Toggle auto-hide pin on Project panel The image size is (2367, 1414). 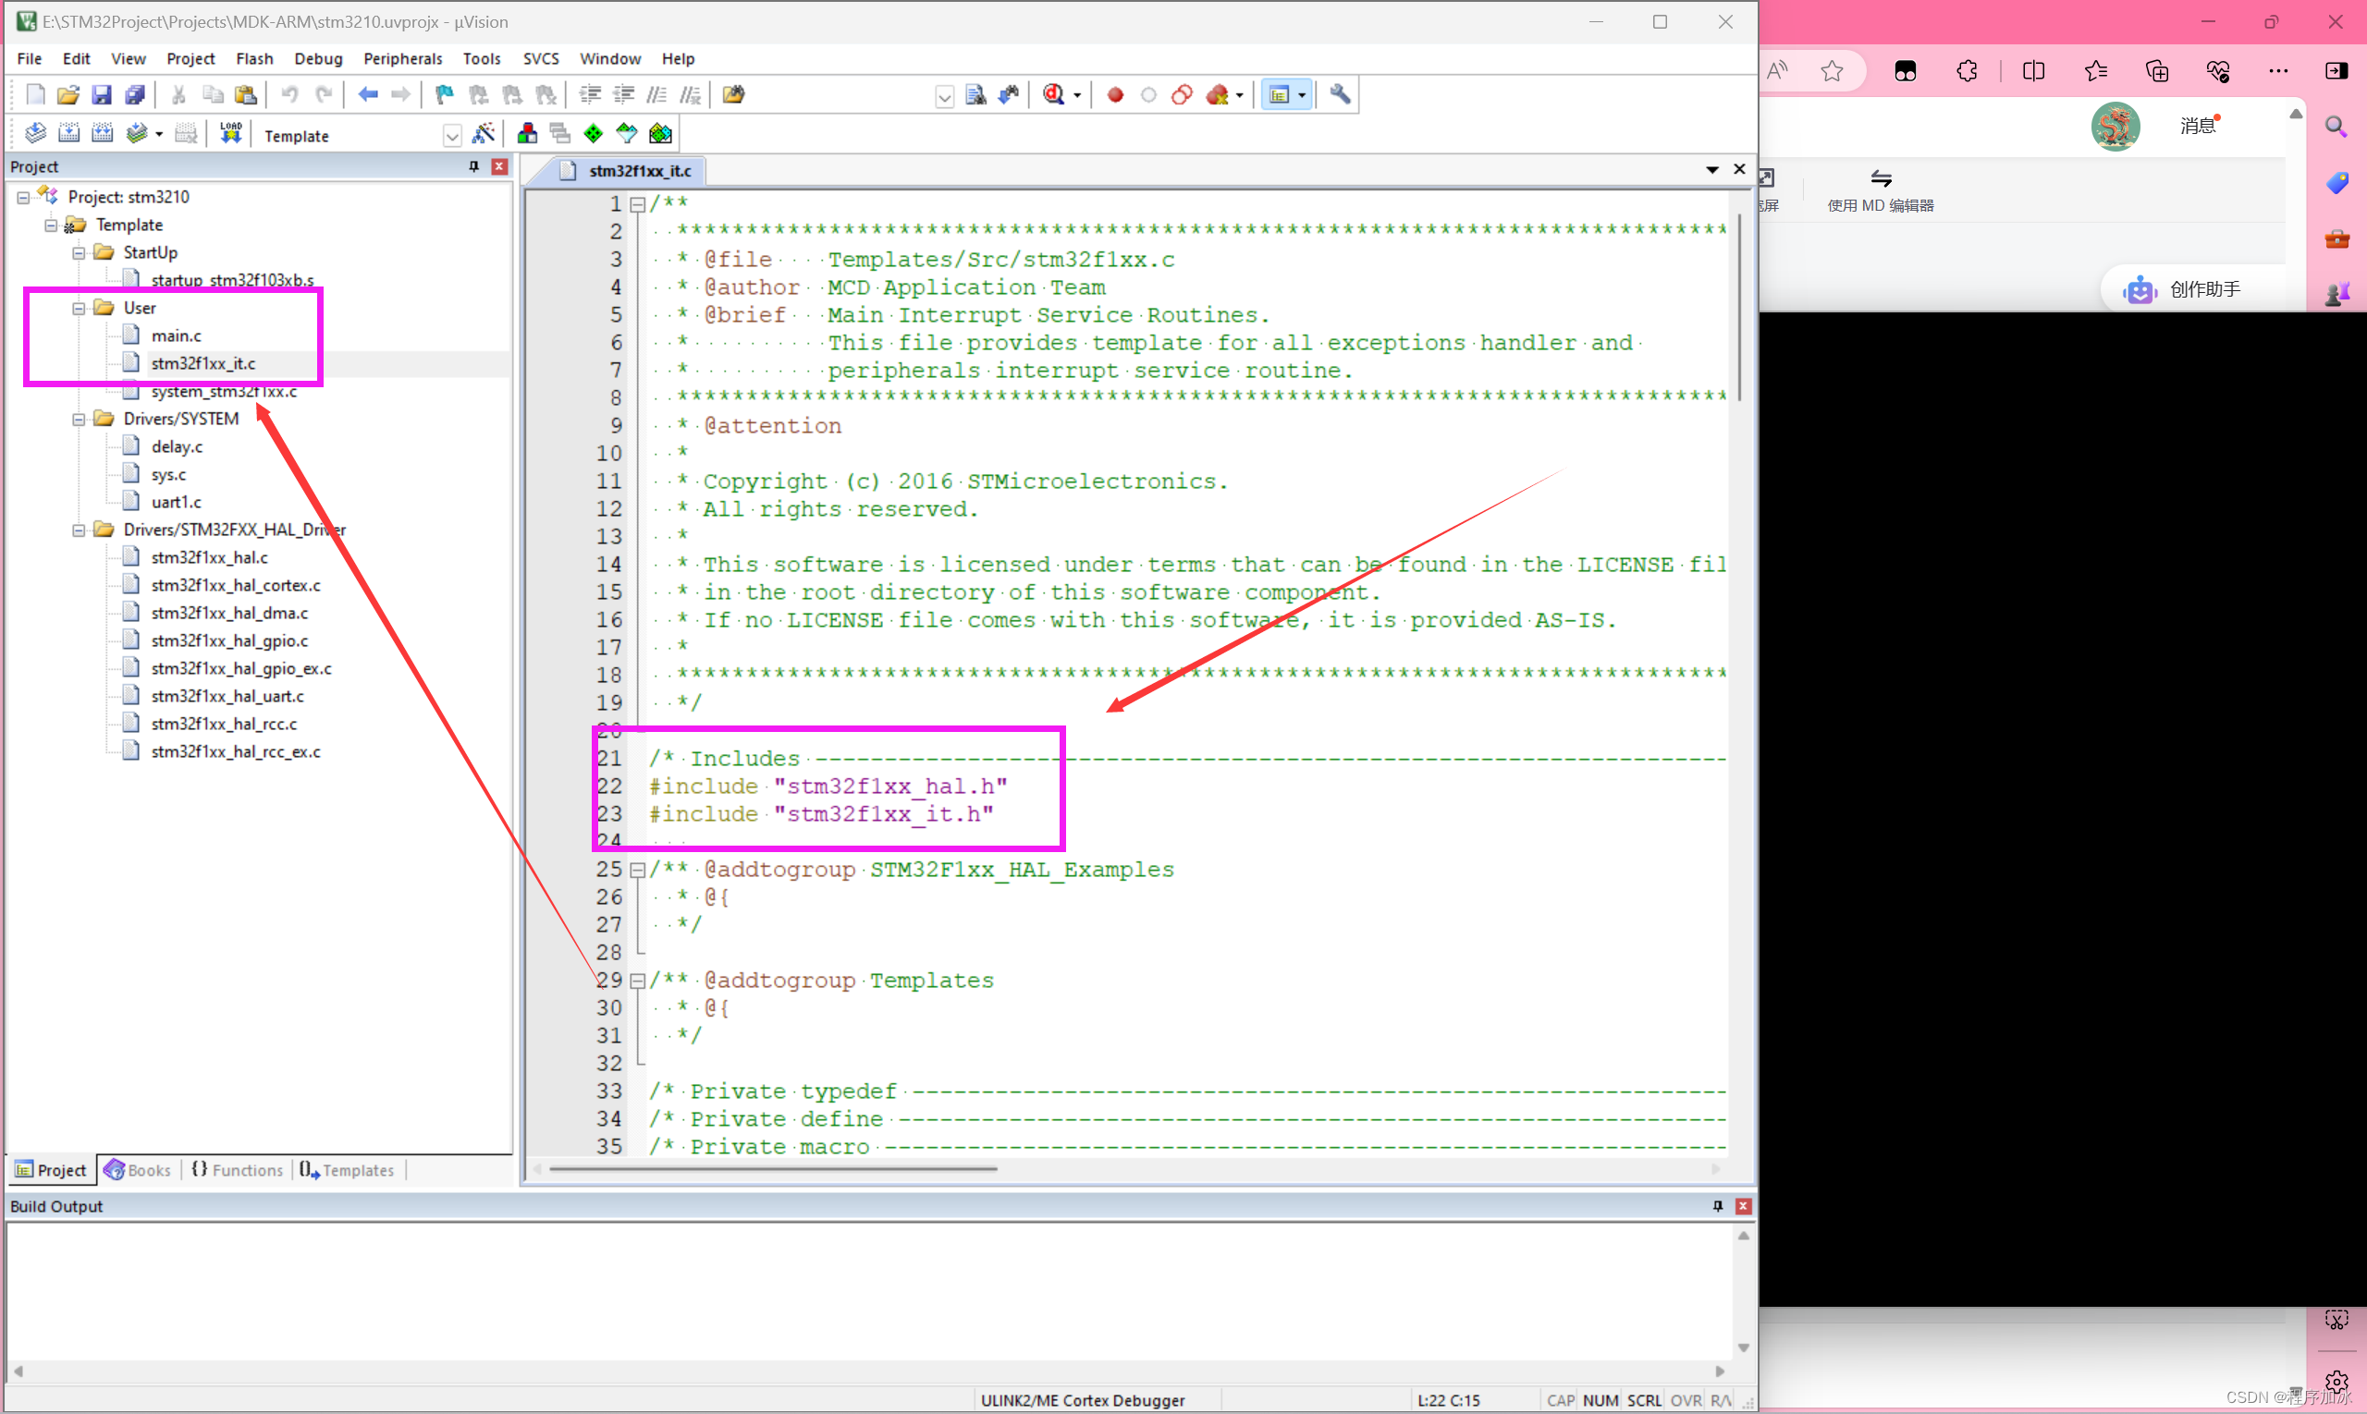tap(473, 166)
